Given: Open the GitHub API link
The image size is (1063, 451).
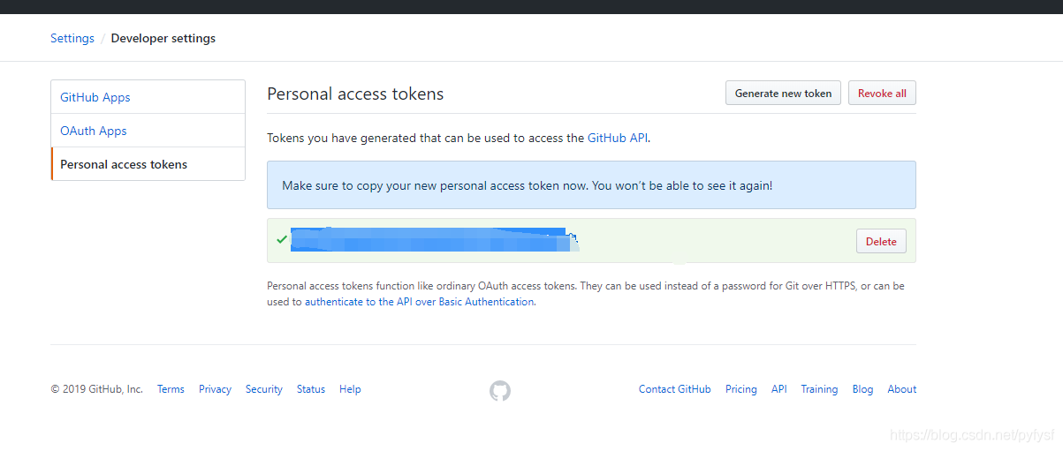Looking at the screenshot, I should click(618, 138).
